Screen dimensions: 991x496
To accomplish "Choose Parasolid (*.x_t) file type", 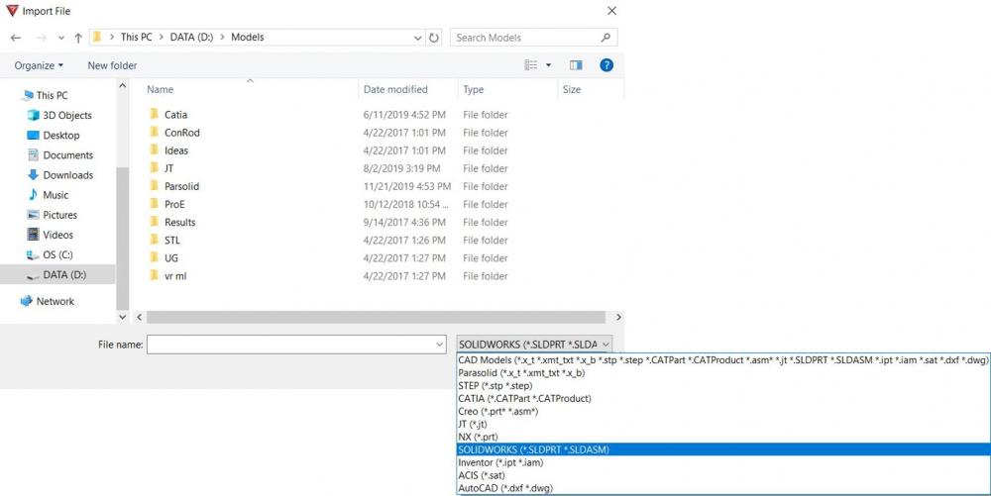I will [x=723, y=373].
